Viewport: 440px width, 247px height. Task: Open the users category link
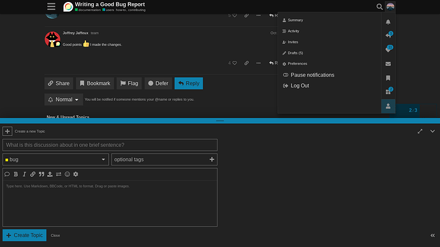point(108,10)
